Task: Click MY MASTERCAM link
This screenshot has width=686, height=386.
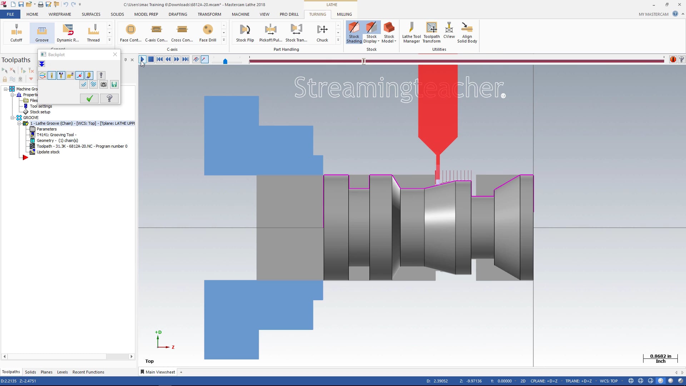Action: coord(653,14)
